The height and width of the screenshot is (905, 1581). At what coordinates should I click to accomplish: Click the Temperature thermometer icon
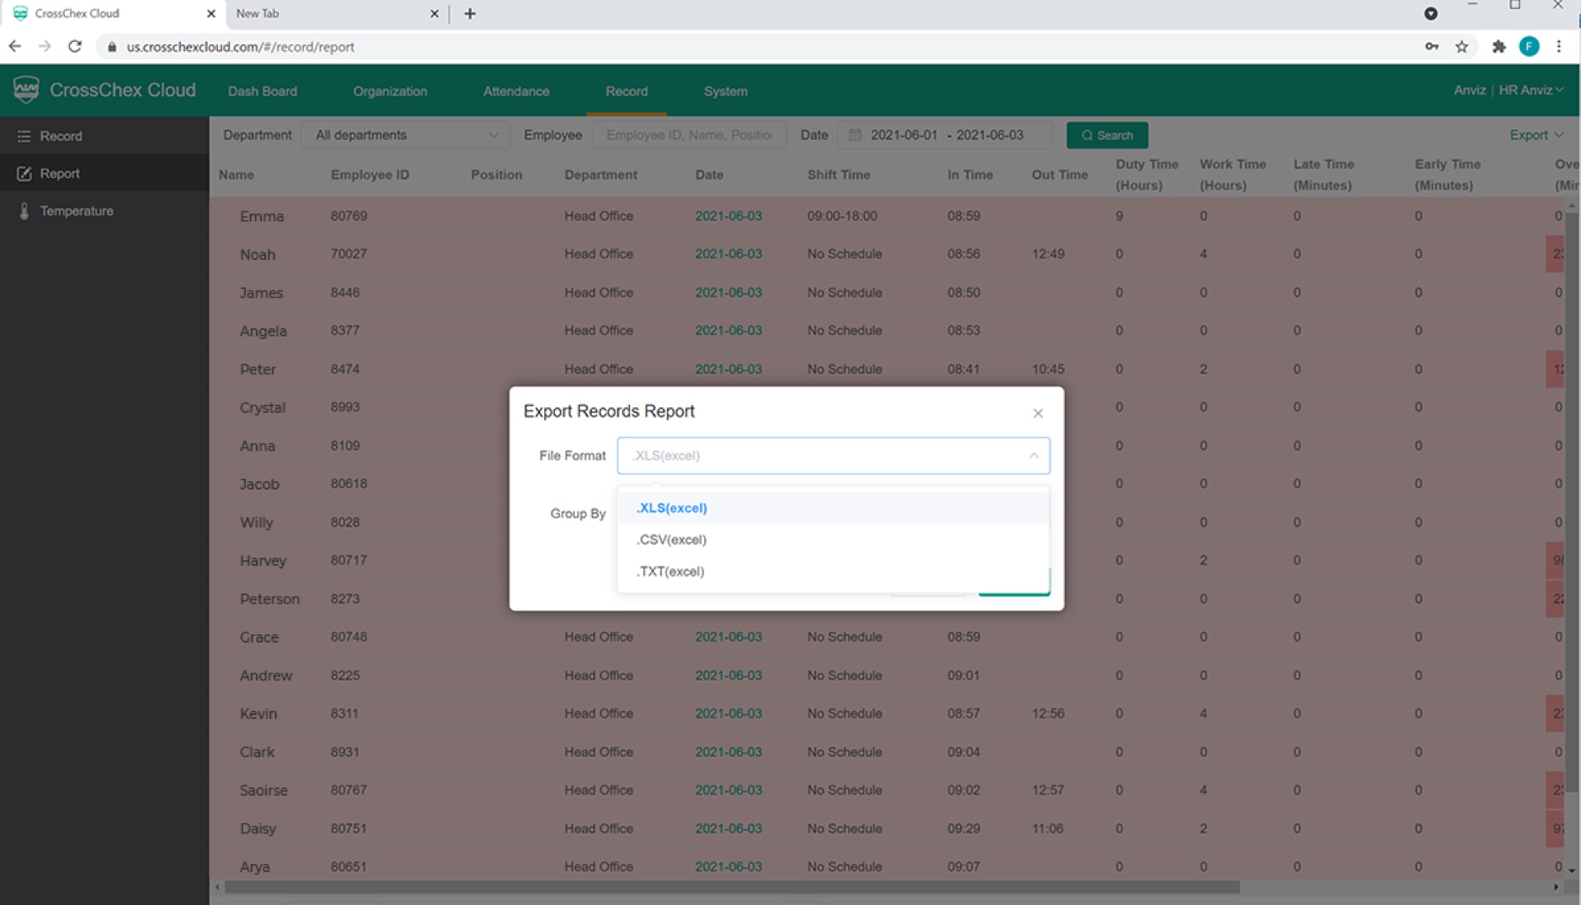pos(24,211)
